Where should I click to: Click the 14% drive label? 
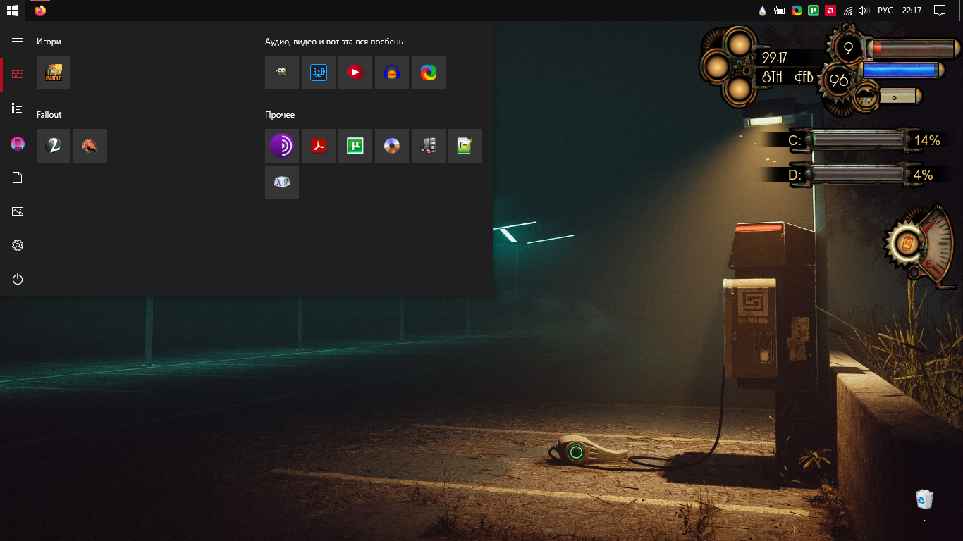tap(927, 141)
